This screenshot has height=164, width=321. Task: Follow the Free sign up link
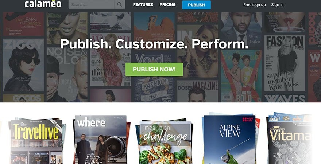coord(255,5)
